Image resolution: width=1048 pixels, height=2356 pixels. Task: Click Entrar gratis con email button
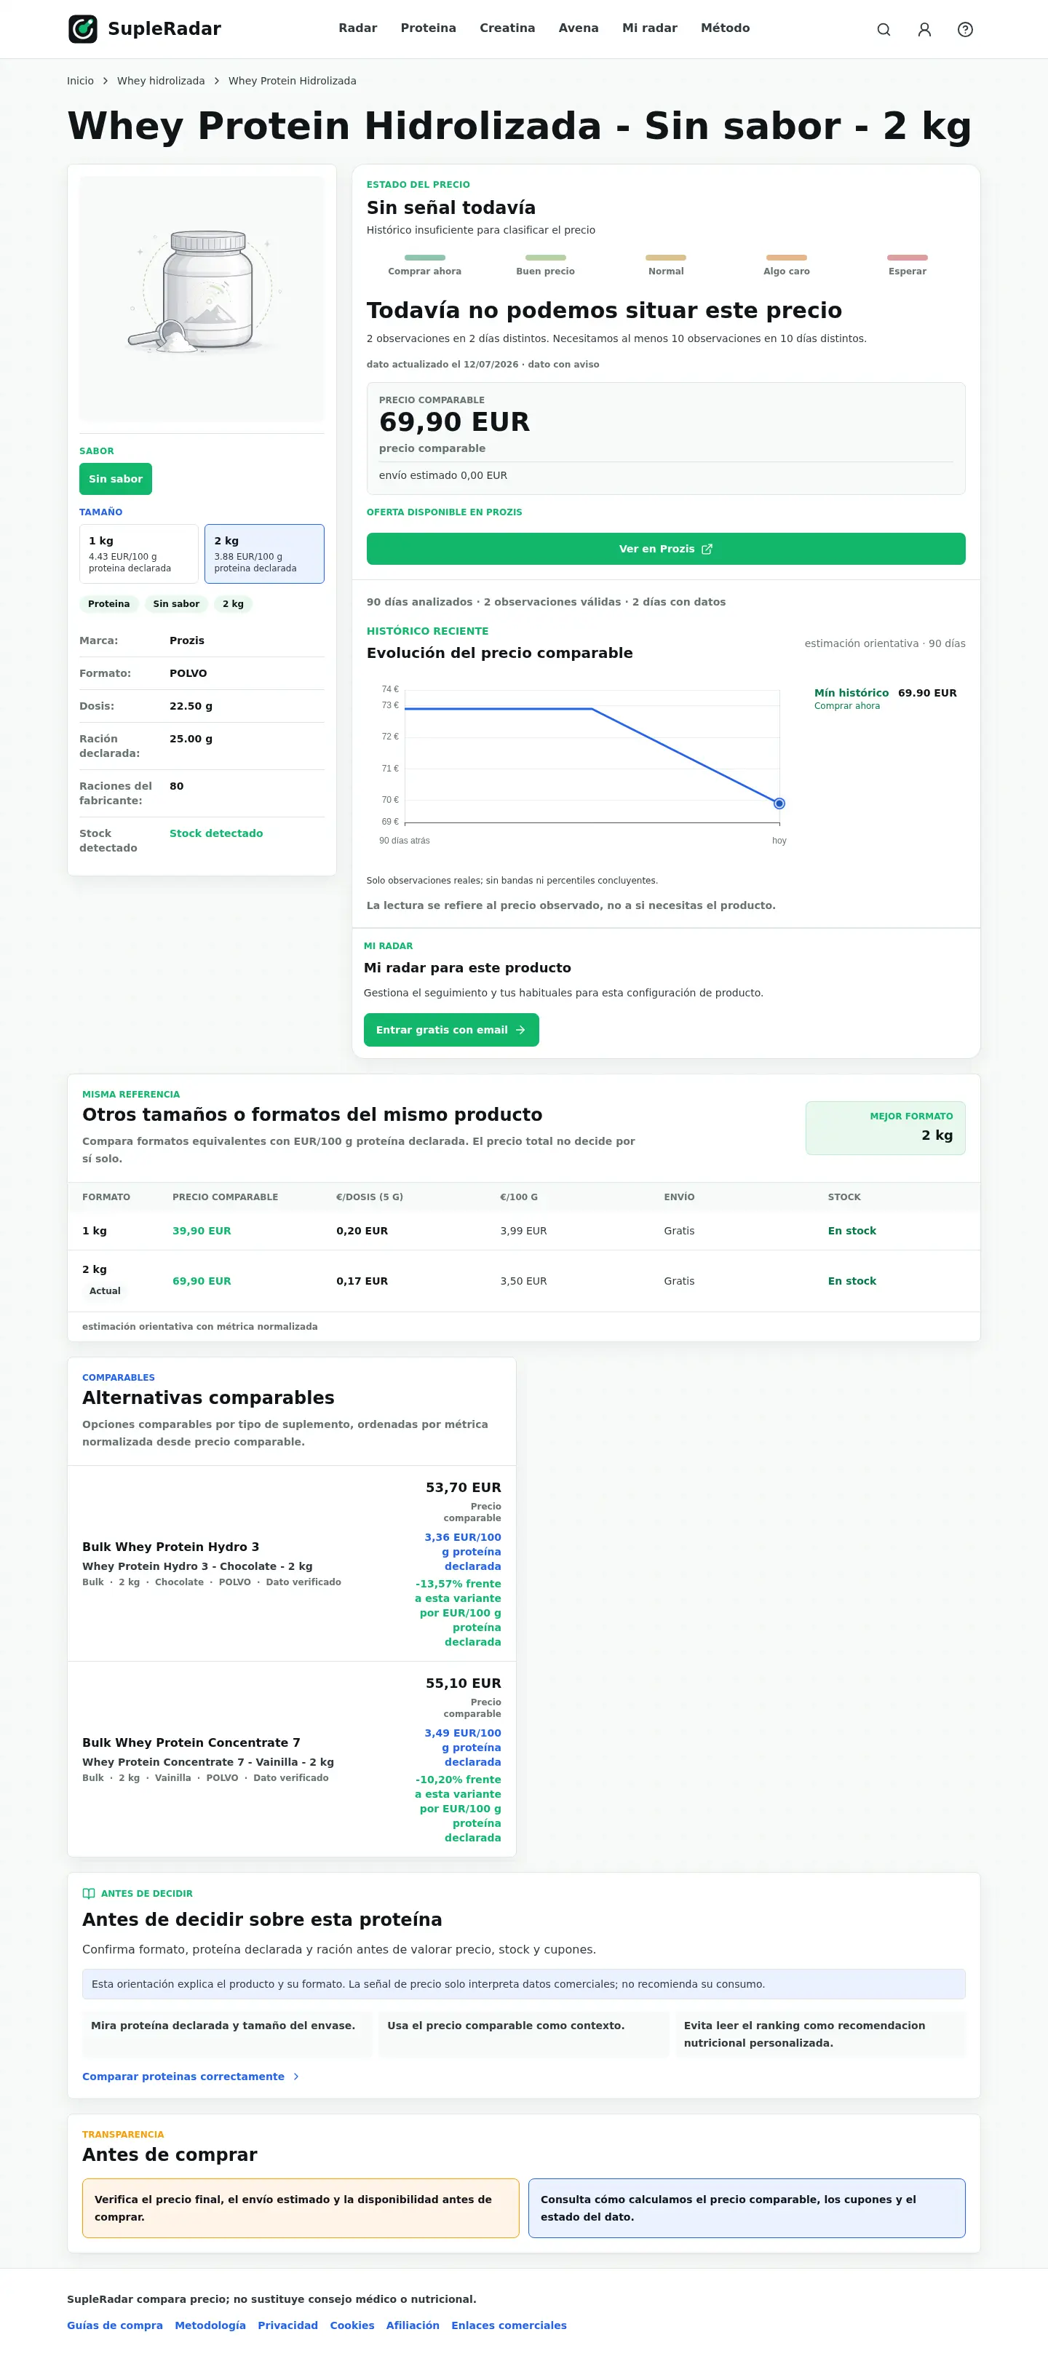pos(450,1030)
